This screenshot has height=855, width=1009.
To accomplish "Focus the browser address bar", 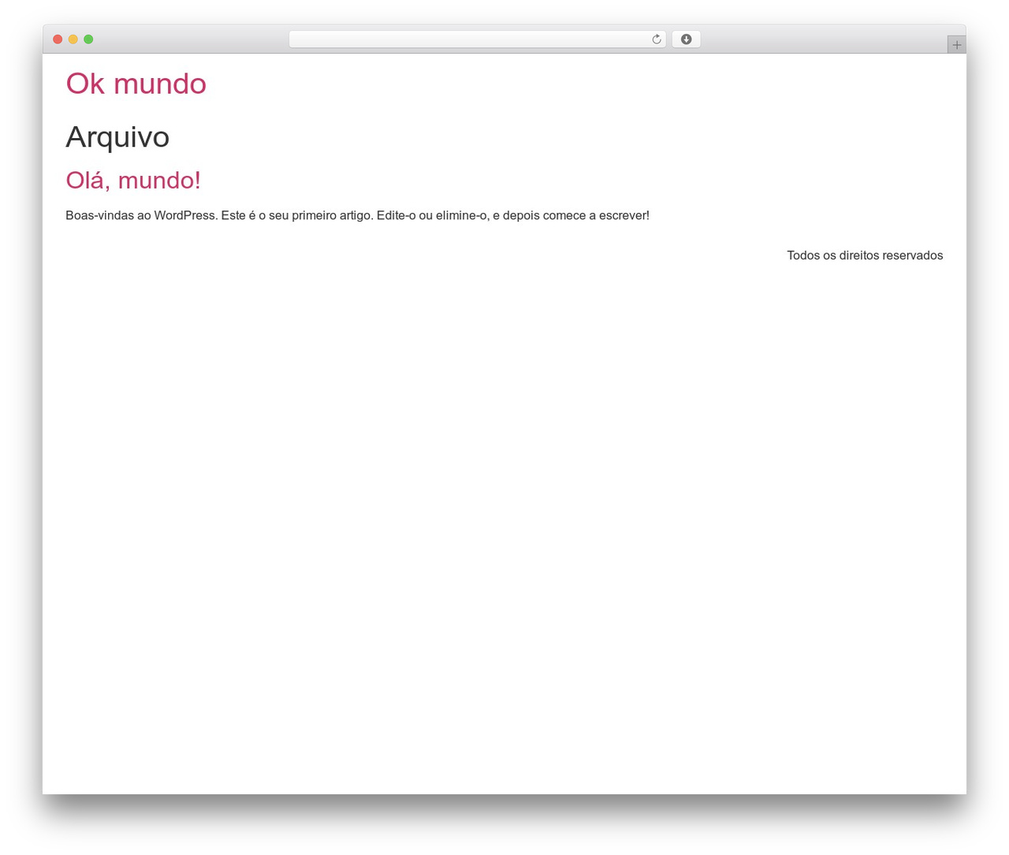I will (x=477, y=39).
